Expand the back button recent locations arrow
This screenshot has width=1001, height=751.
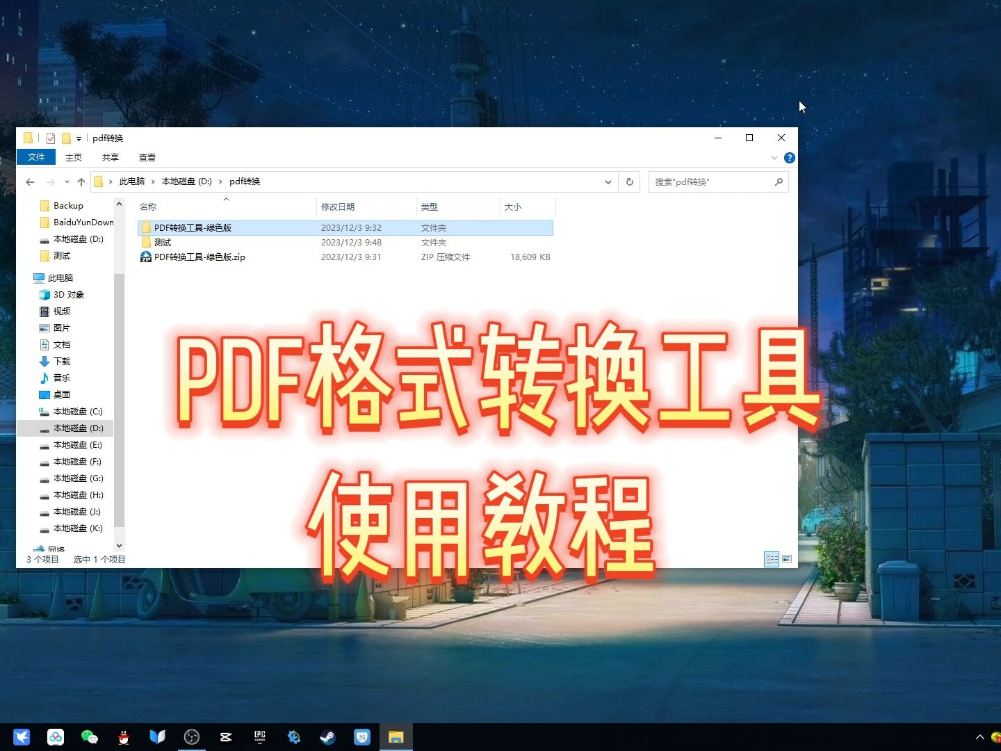coord(67,181)
